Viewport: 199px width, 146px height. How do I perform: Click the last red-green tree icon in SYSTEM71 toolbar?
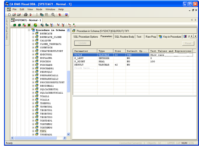[x=74, y=25]
